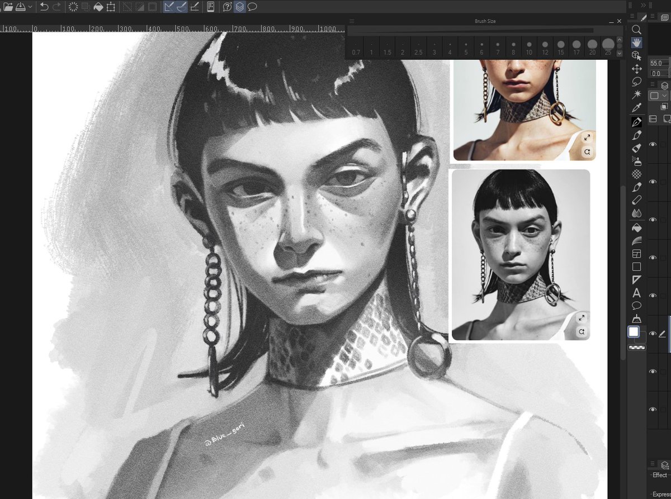The height and width of the screenshot is (499, 671).
Task: Click the Save icon
Action: 21,7
